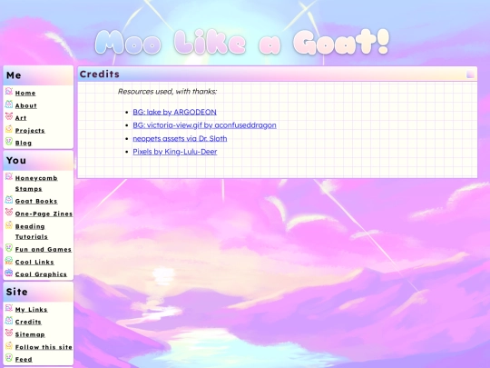Click the icon beside One-Page Zines
Screen dimensions: 490x368
[x=9, y=212]
